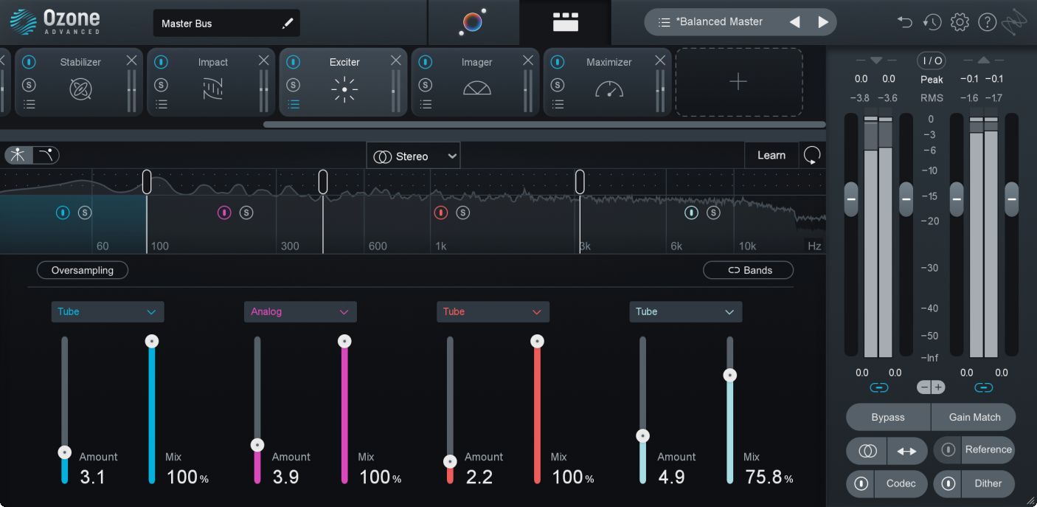Open Exciter module presets list

[x=294, y=104]
